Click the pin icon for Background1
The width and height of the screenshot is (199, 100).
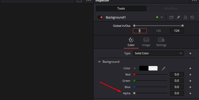tap(178, 17)
